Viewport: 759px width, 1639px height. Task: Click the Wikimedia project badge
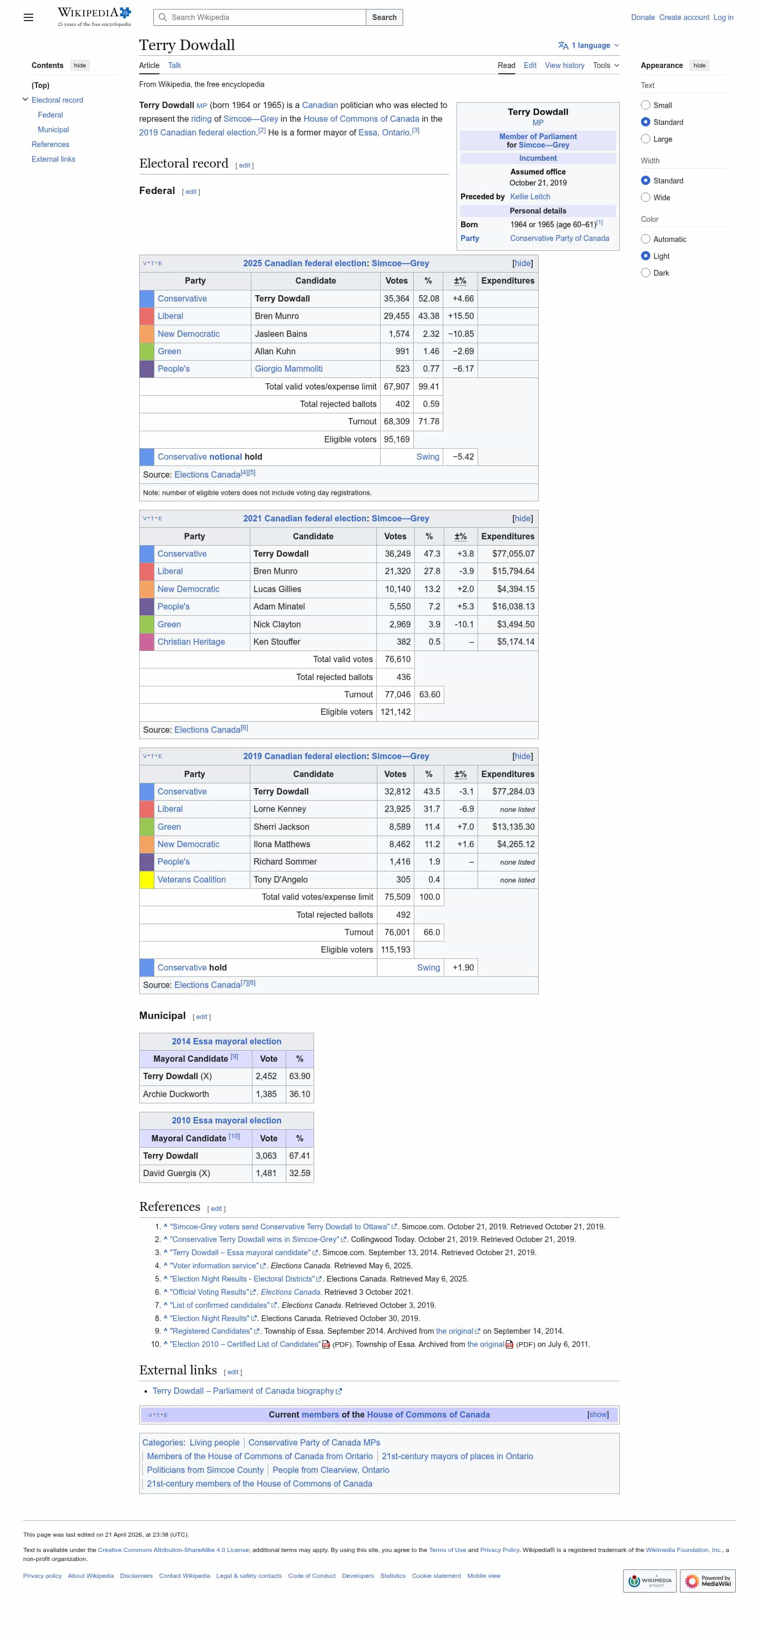point(649,1580)
